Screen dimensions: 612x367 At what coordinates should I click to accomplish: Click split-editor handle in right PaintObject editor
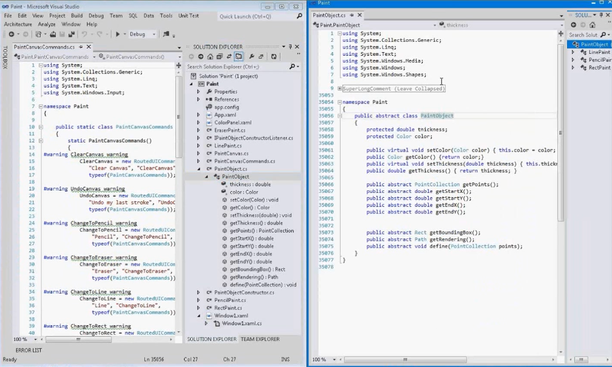point(561,33)
